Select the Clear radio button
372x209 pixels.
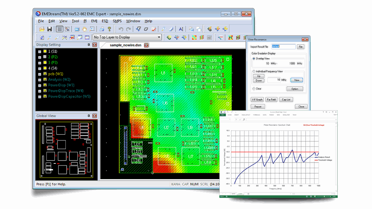254,89
